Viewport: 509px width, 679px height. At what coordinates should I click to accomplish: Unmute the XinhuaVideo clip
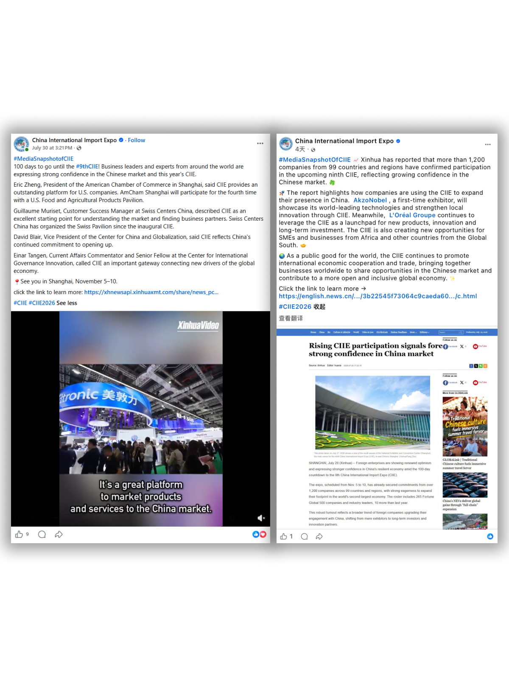coord(261,518)
